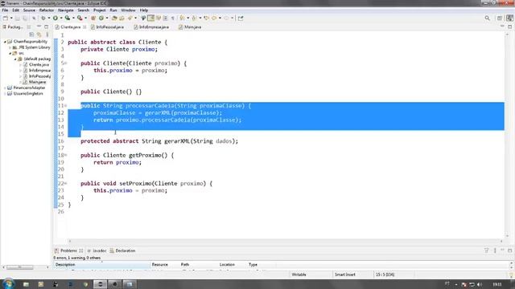515x289 pixels.
Task: Click the Next Annotation toolbar icon
Action: click(182, 18)
